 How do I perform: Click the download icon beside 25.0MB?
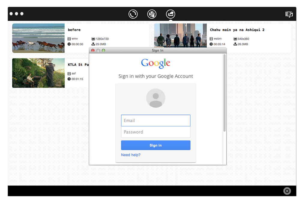[93, 44]
